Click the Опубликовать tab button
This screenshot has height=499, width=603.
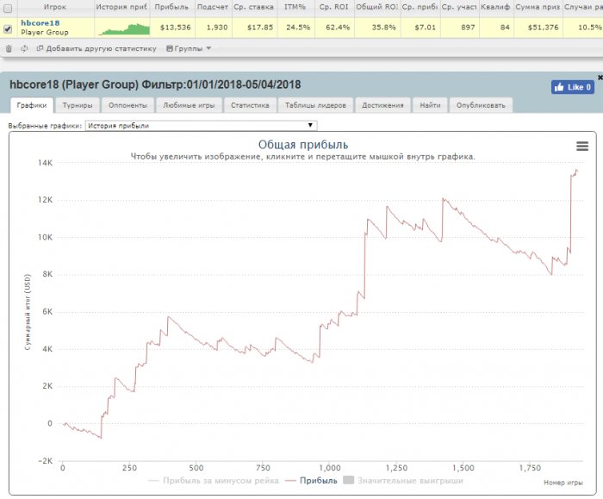click(x=481, y=105)
